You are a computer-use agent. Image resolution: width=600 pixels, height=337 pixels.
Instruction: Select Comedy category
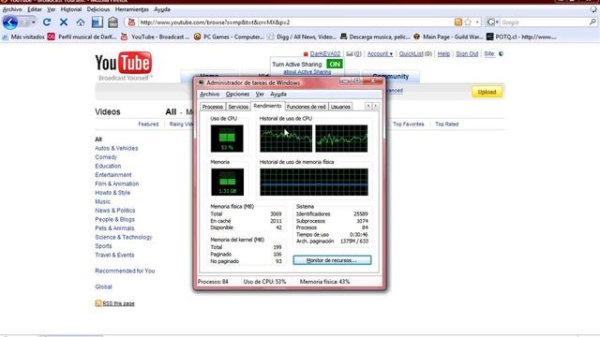tap(106, 157)
